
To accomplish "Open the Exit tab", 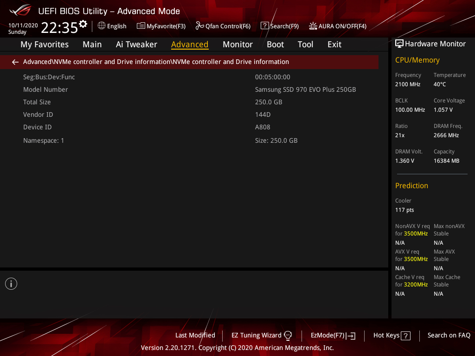I will click(x=334, y=44).
